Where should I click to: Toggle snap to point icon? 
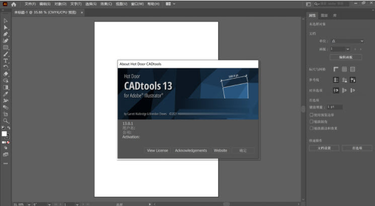(x=336, y=90)
